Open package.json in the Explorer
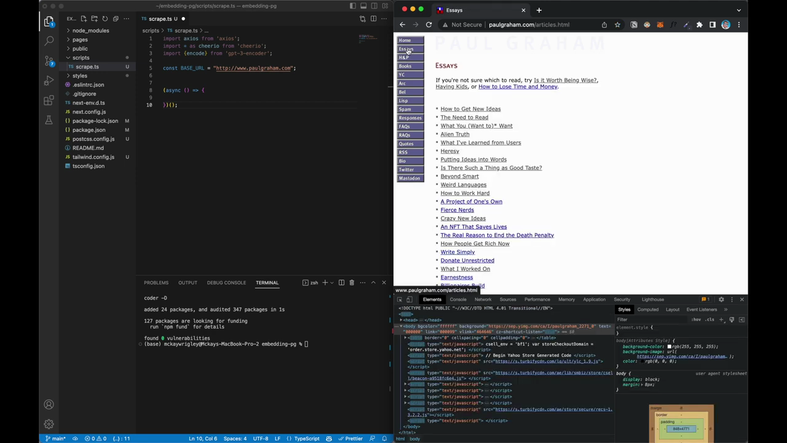Screen dimensions: 787x443 [x=89, y=130]
